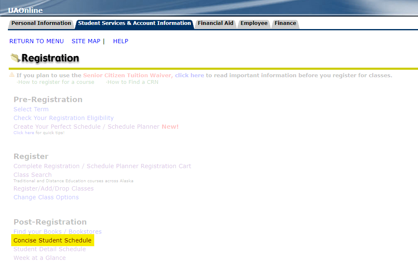The image size is (418, 269).
Task: Click the RETURN TO MENU link
Action: (x=36, y=41)
